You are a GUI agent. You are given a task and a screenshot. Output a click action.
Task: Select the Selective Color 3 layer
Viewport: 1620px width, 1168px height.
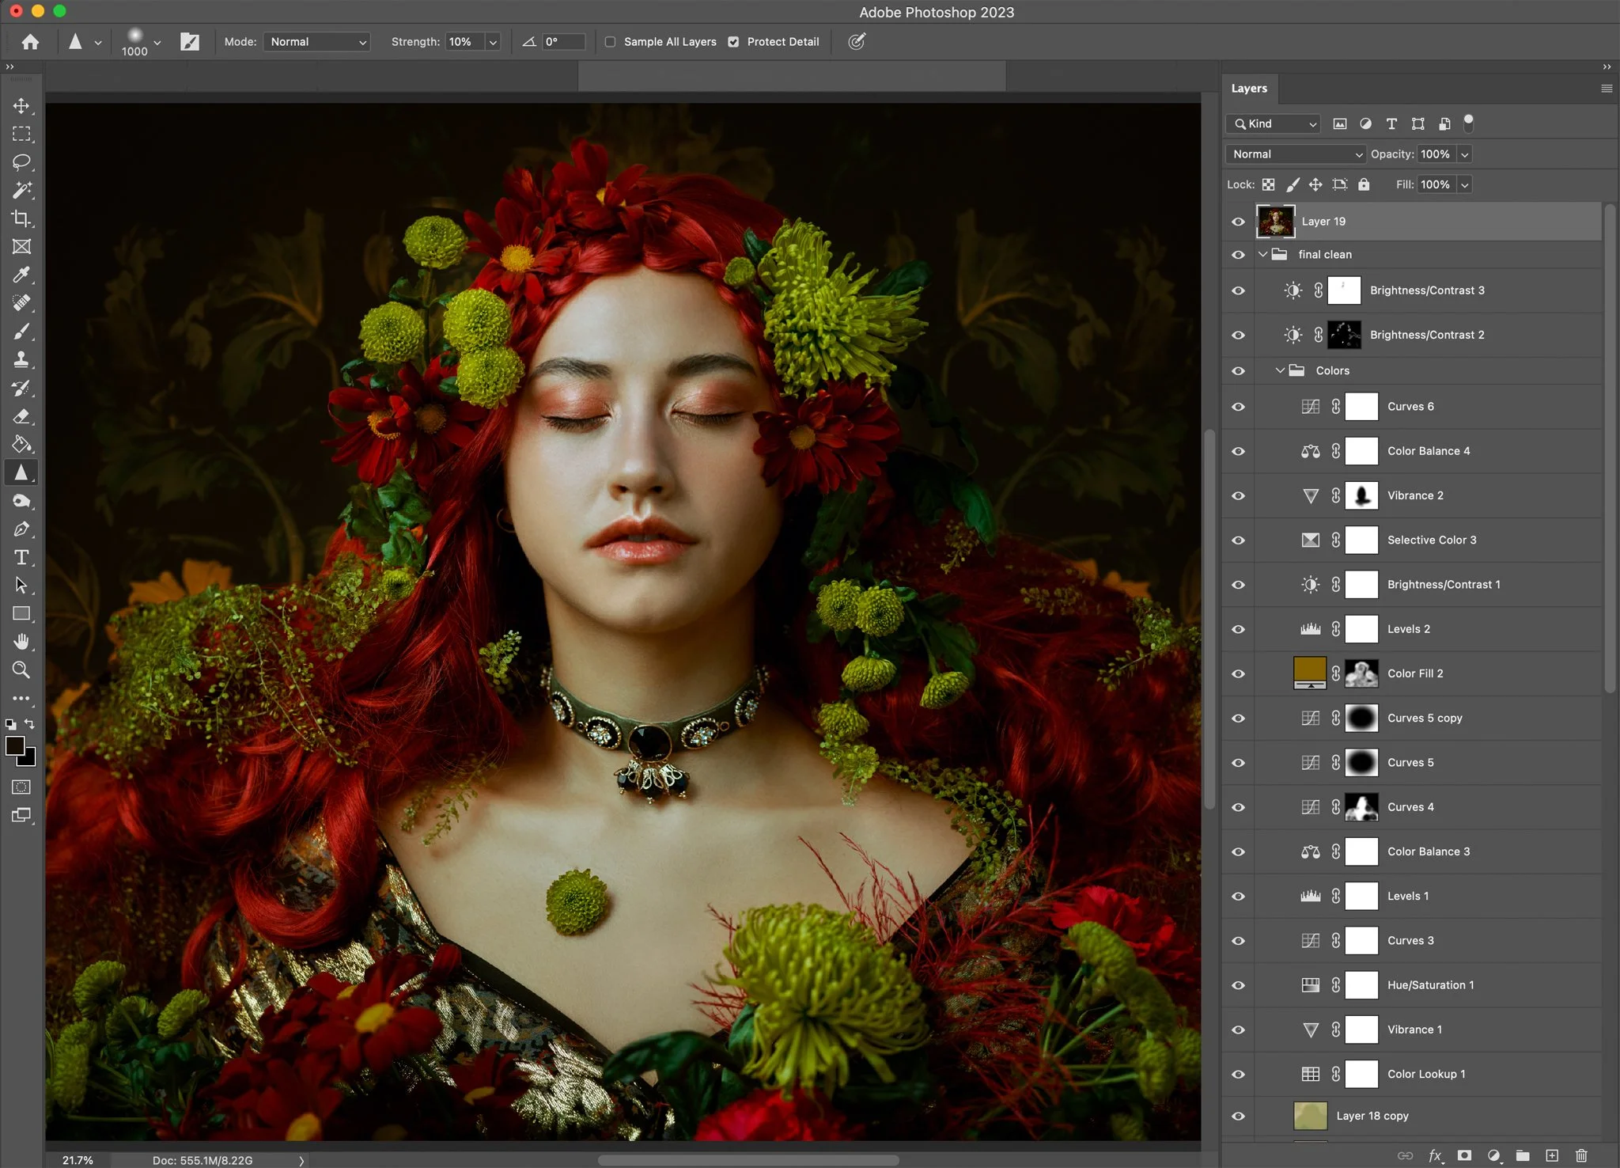pos(1431,540)
